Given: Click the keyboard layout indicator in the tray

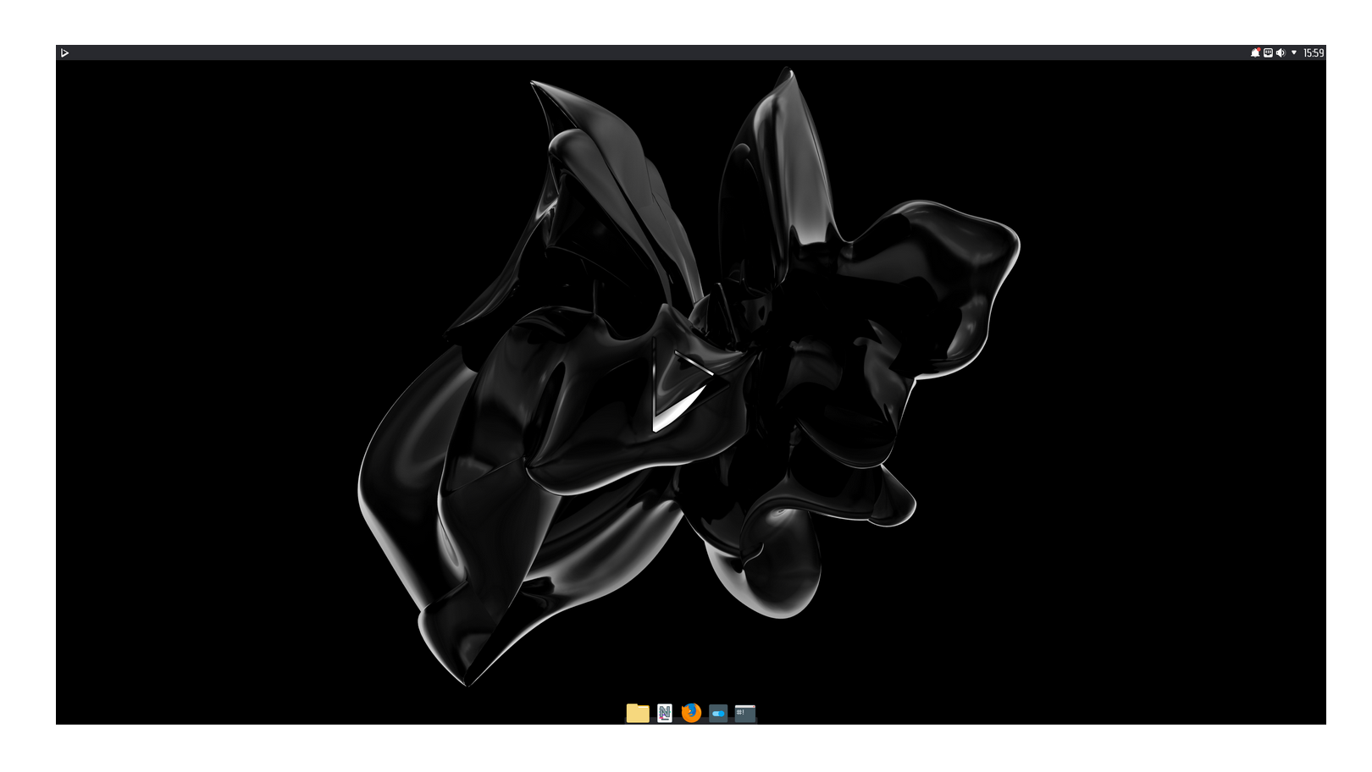Looking at the screenshot, I should [x=1268, y=52].
